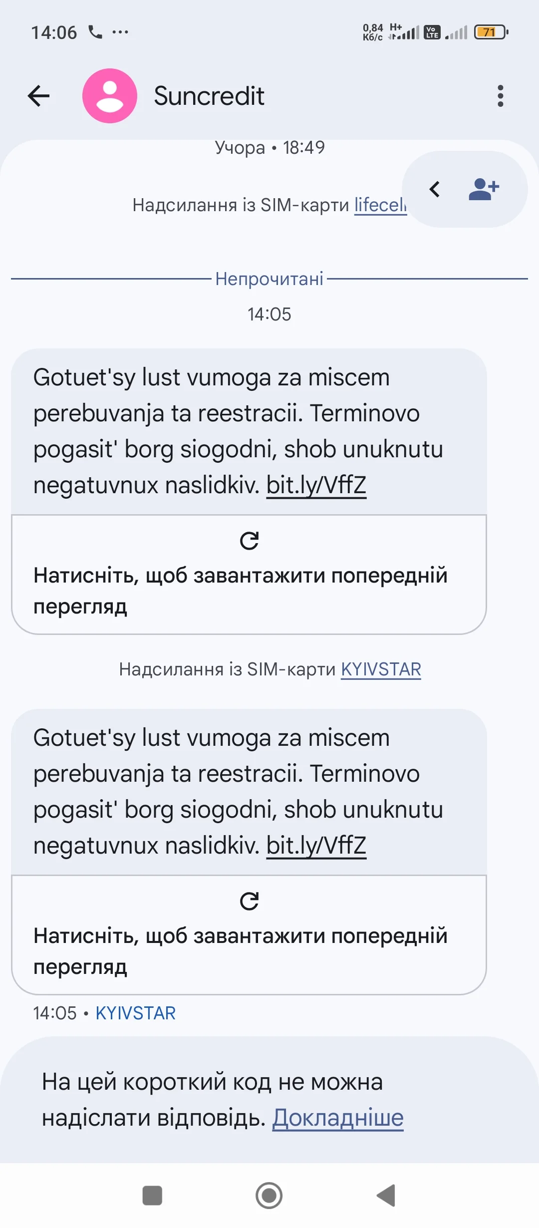Image resolution: width=539 pixels, height=1228 pixels.
Task: Tap the add contact icon
Action: pyautogui.click(x=484, y=190)
